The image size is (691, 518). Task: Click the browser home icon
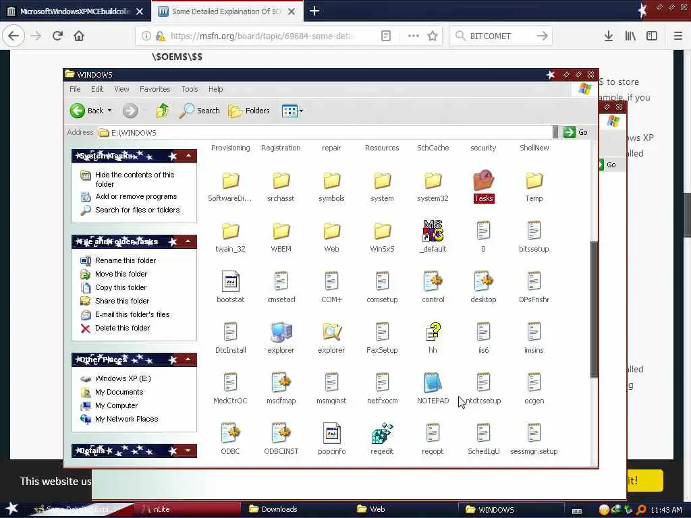click(79, 36)
